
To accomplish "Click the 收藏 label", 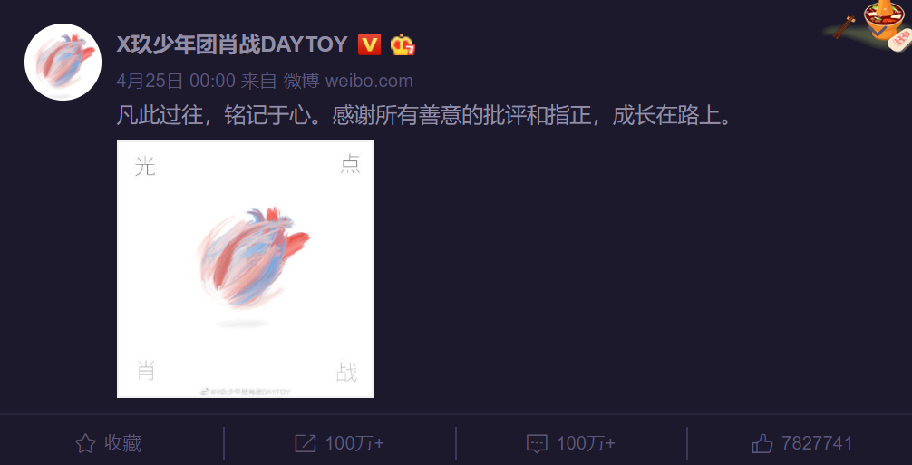I will point(122,444).
